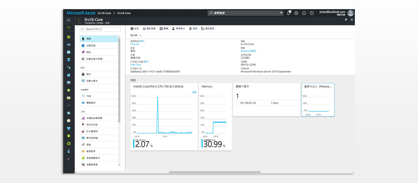Clear the top search box with X
Viewport: 418px width, 183px height.
pos(281,13)
